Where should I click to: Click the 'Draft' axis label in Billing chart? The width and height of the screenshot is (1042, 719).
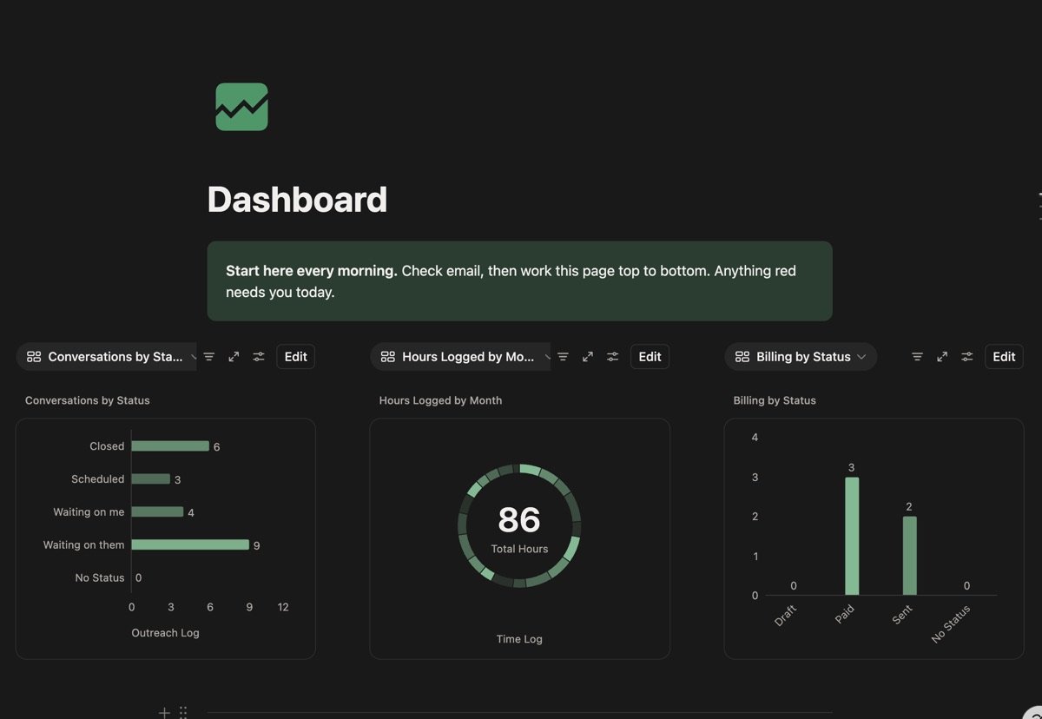point(785,617)
